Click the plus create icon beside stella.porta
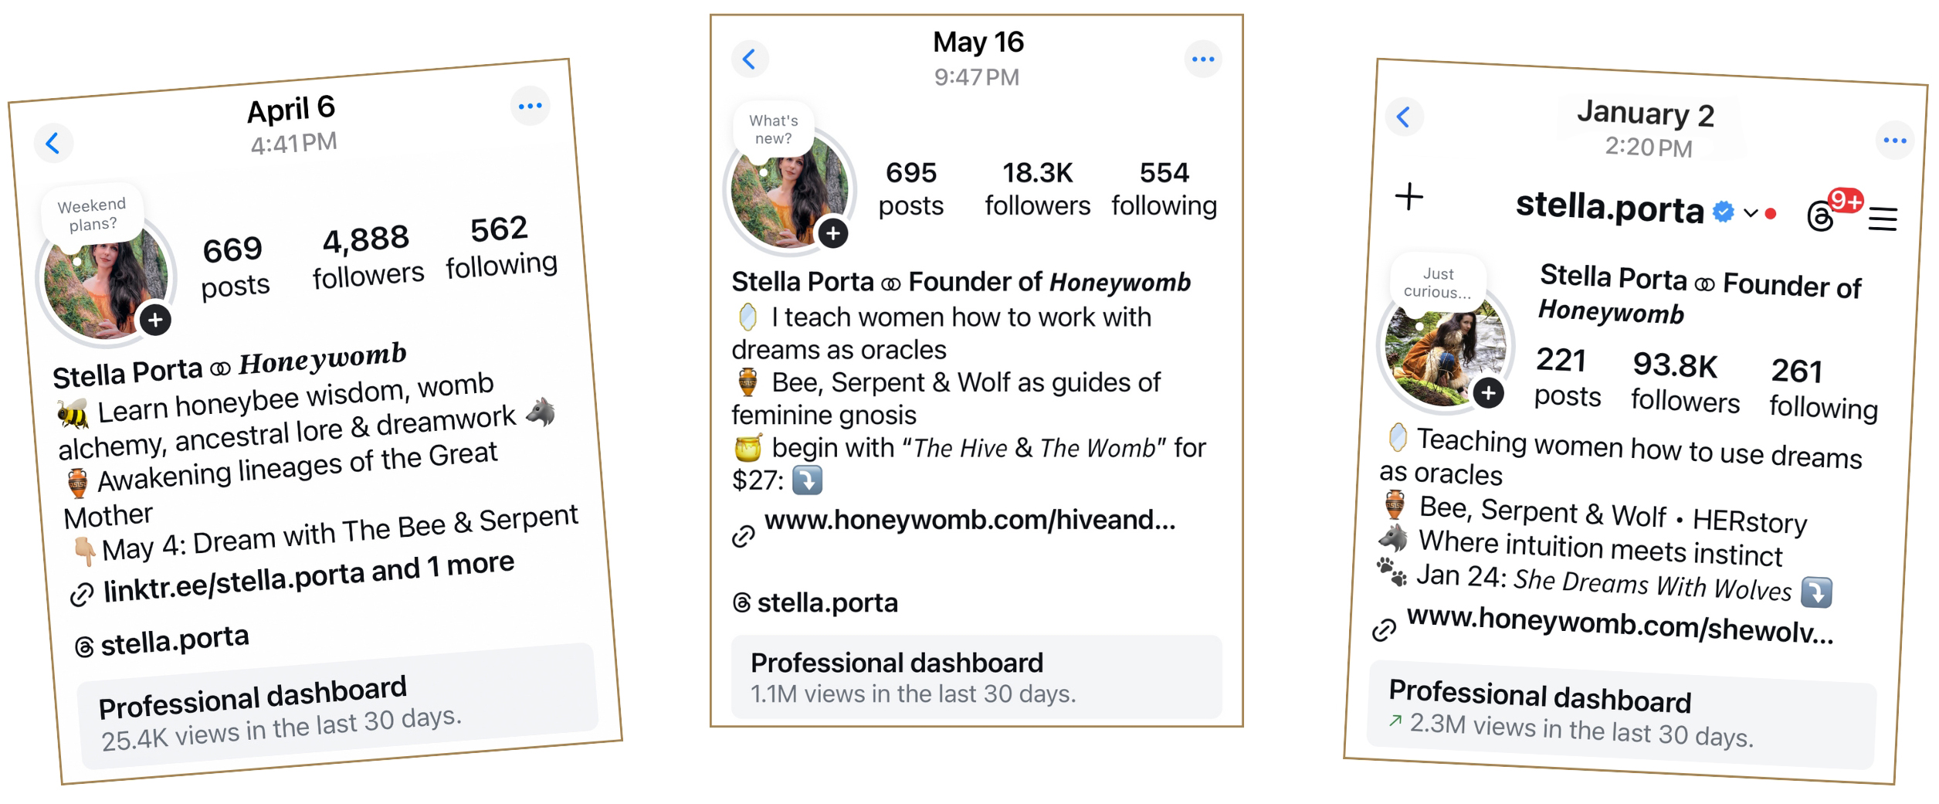The width and height of the screenshot is (1939, 804). 1409,196
